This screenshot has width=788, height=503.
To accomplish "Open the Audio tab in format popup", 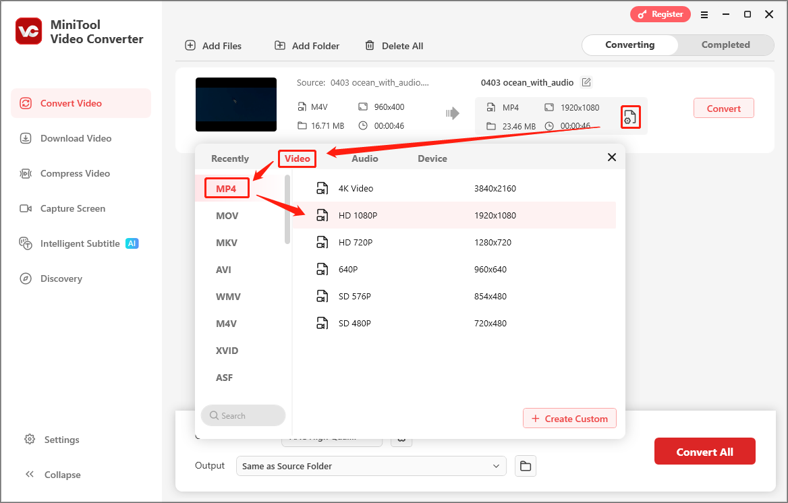I will [x=365, y=158].
